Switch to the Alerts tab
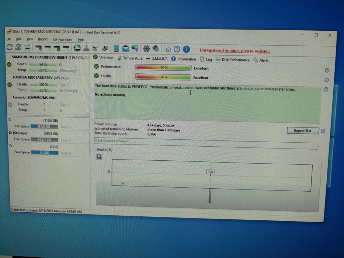344x258 pixels. point(261,60)
